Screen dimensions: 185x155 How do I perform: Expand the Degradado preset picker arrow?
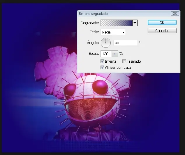click(135, 23)
